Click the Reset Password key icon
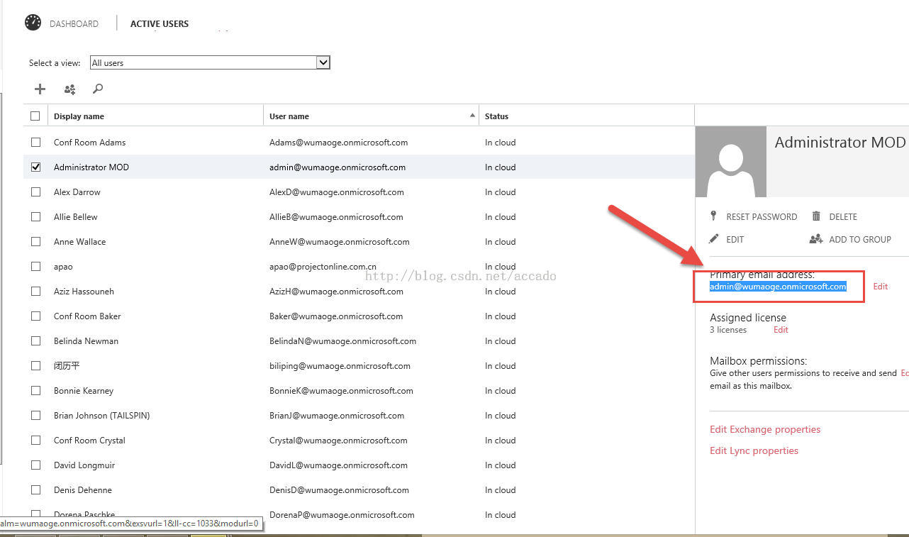This screenshot has height=537, width=909. pyautogui.click(x=714, y=216)
